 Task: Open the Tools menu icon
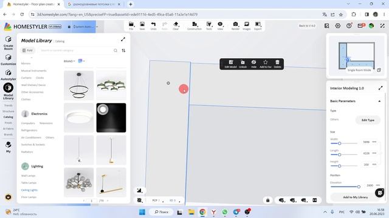coord(209,25)
